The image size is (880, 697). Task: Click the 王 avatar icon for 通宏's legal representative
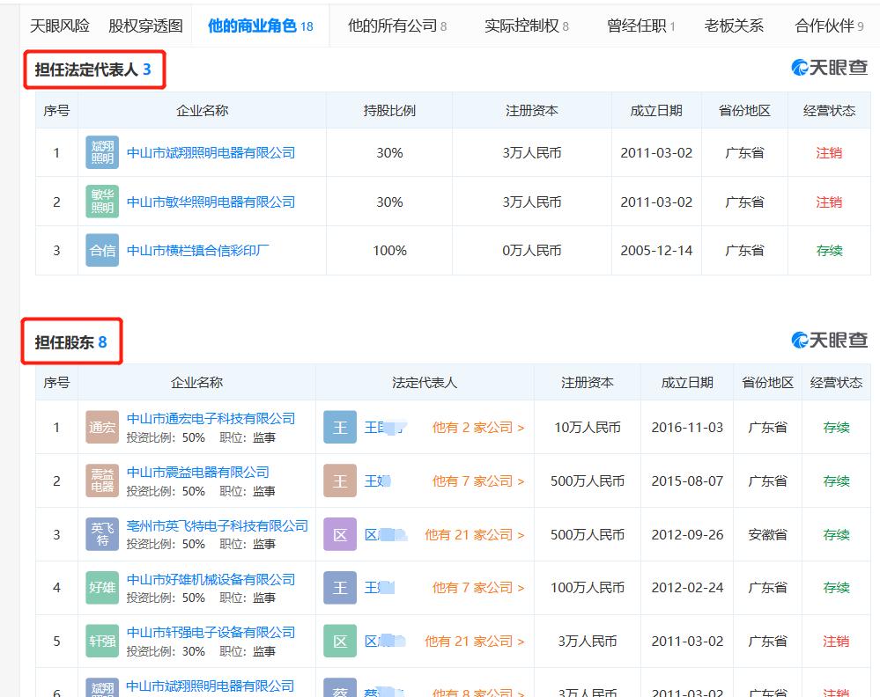pos(339,428)
